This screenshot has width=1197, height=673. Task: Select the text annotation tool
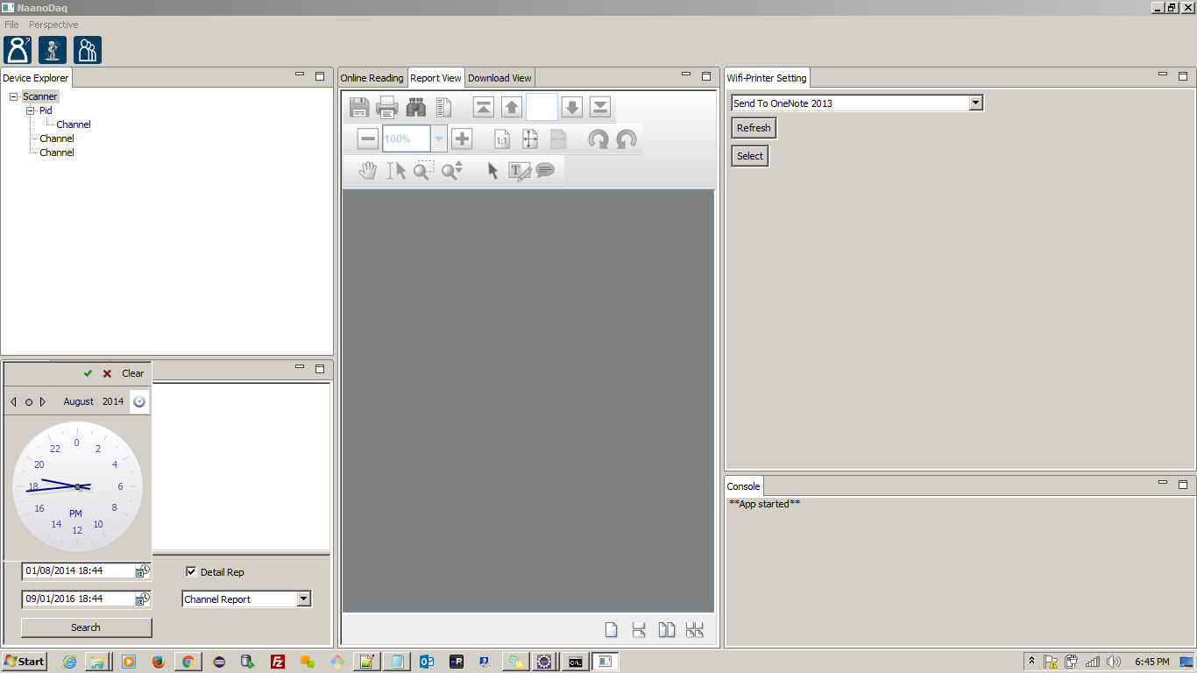click(520, 171)
